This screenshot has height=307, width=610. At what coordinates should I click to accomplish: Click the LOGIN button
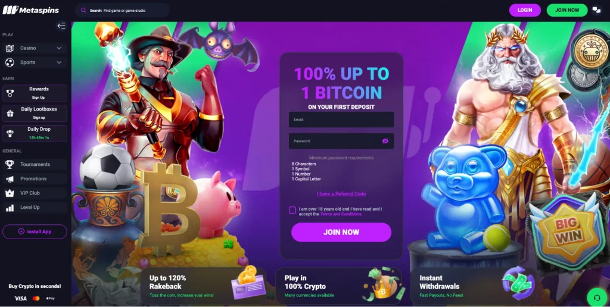[x=525, y=10]
